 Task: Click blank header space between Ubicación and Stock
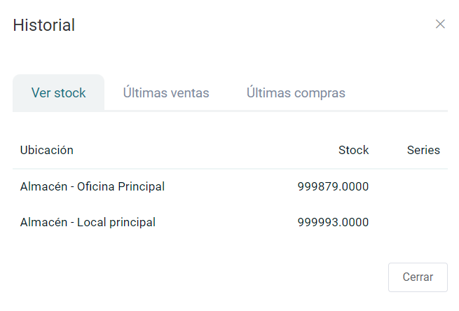point(203,150)
